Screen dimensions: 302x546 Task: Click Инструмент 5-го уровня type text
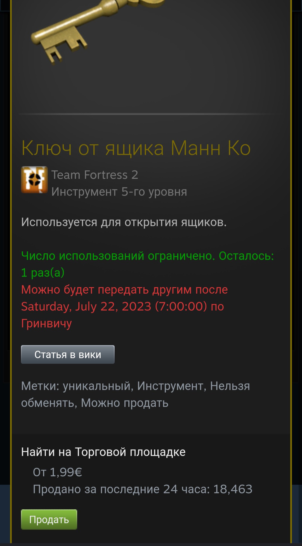click(x=119, y=192)
